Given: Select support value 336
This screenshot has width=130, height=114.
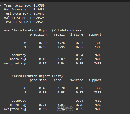Looking at the screenshot, I should pyautogui.click(x=99, y=88).
